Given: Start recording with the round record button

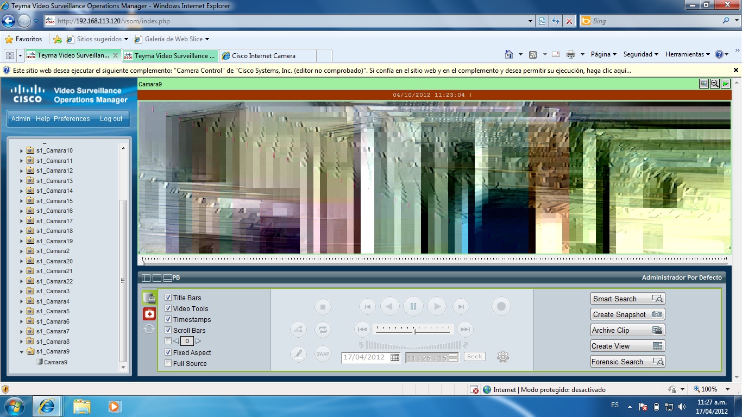Looking at the screenshot, I should [x=501, y=307].
